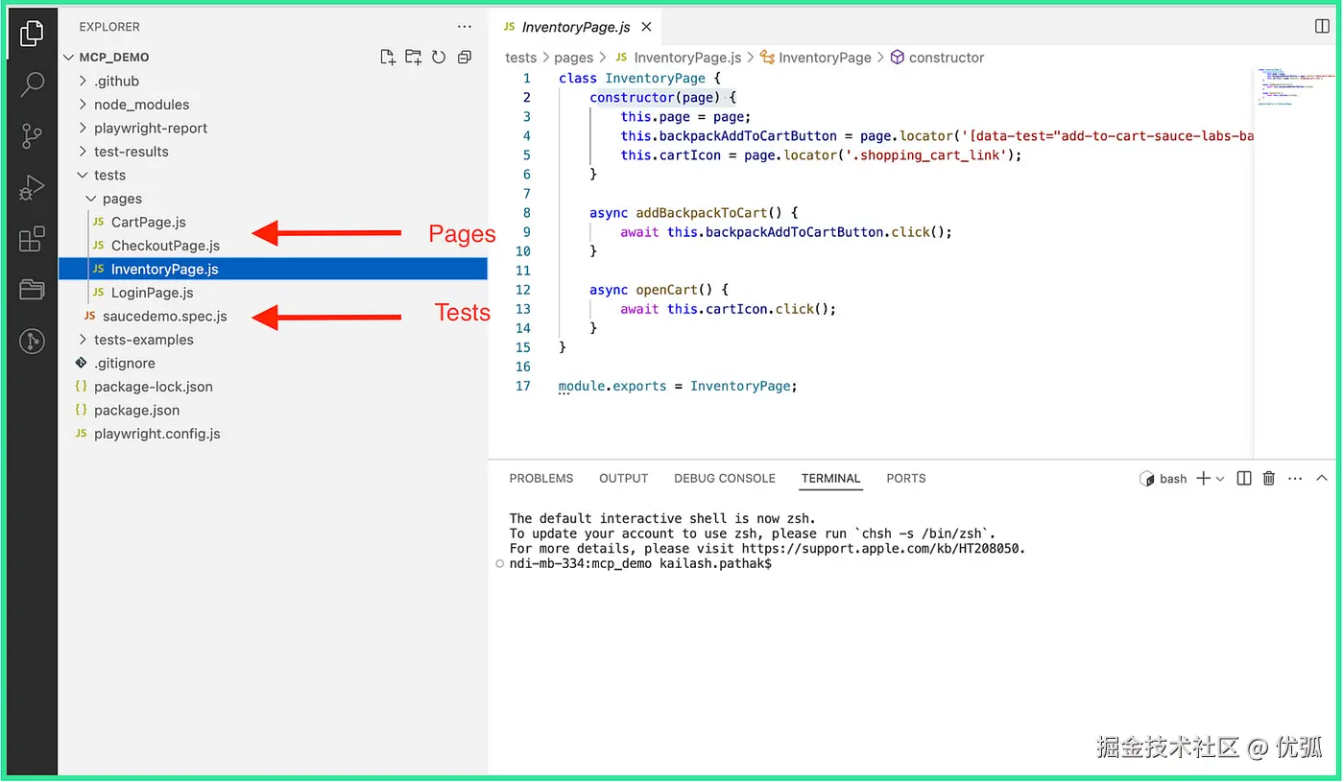Select InventoryPage.js in Explorer tree
The height and width of the screenshot is (782, 1344).
tap(274, 269)
